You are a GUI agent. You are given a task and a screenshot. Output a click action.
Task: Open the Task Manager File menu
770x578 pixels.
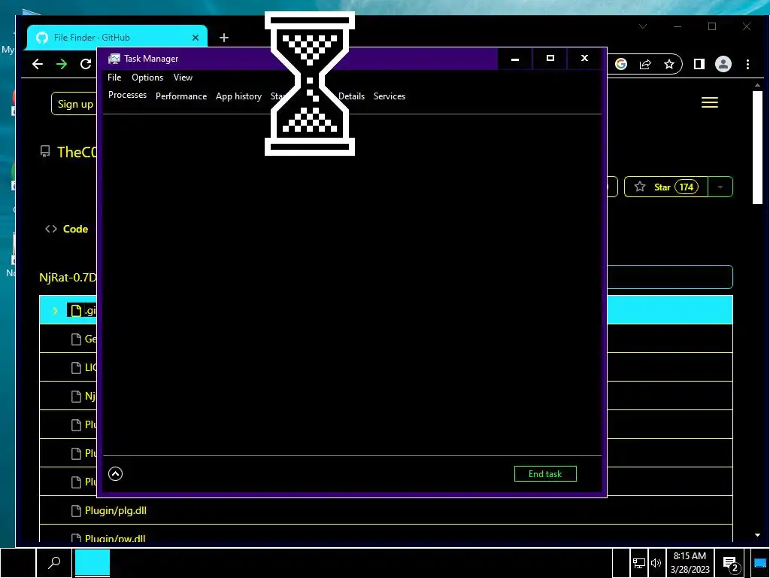(114, 78)
